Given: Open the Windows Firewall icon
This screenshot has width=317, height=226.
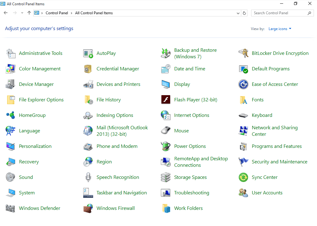Looking at the screenshot, I should click(88, 208).
